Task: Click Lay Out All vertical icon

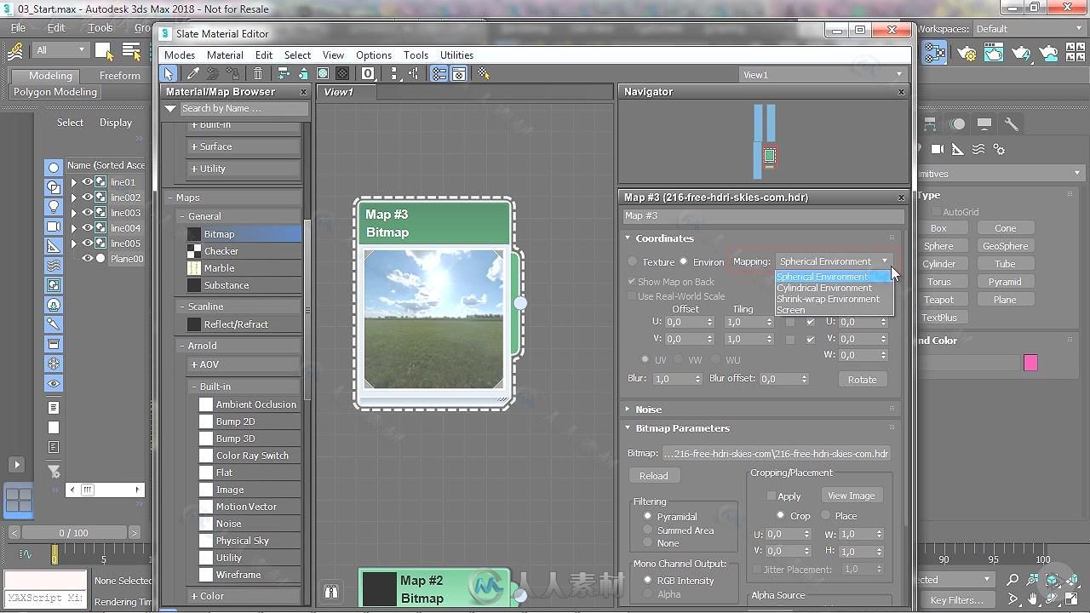Action: (x=394, y=74)
